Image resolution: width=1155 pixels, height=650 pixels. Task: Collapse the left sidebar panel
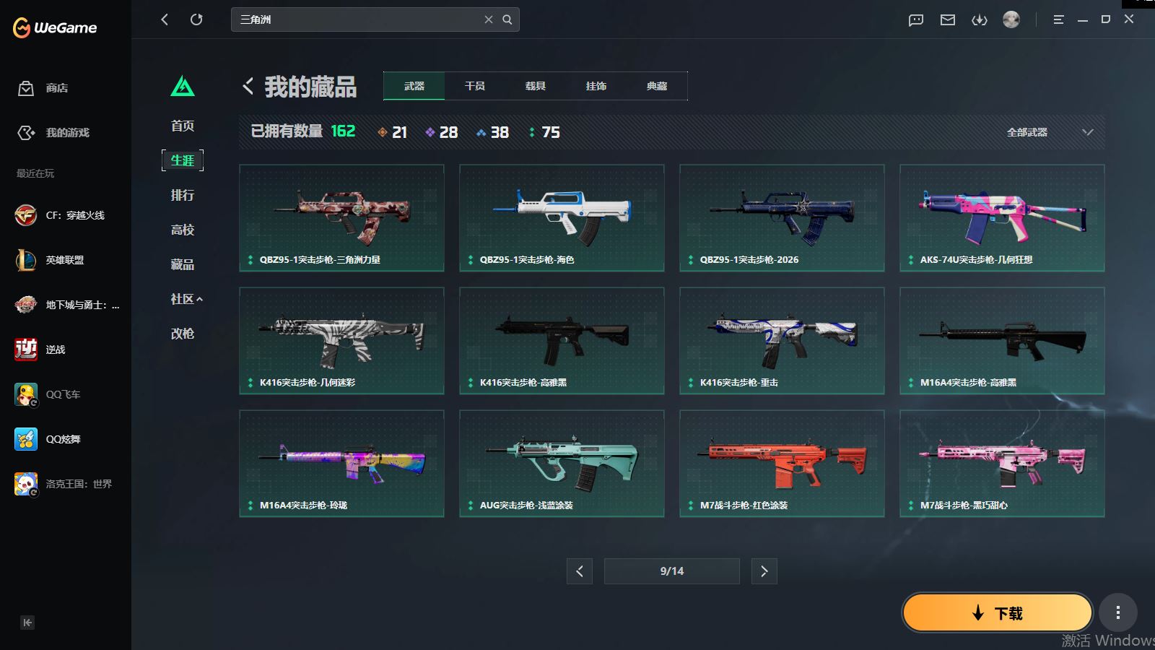click(x=27, y=623)
